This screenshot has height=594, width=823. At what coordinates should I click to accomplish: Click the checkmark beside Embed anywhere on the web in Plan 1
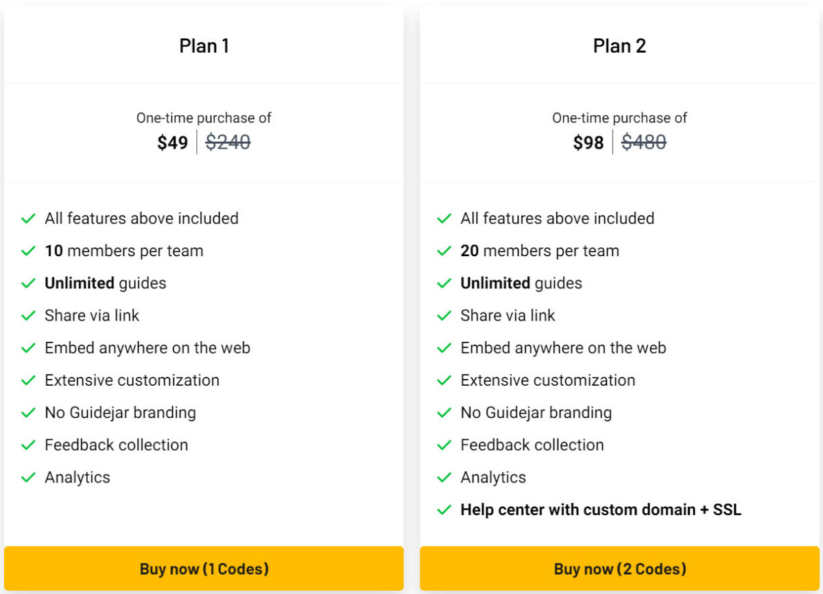pyautogui.click(x=28, y=348)
